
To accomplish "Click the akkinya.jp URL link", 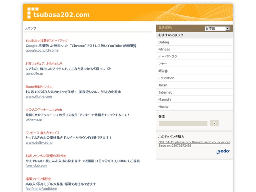I will 34,120.
